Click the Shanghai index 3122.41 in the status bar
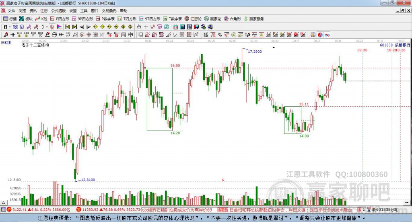 pyautogui.click(x=20, y=210)
